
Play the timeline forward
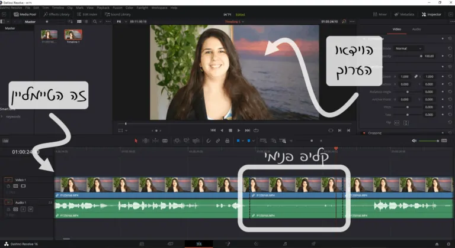coord(239,130)
